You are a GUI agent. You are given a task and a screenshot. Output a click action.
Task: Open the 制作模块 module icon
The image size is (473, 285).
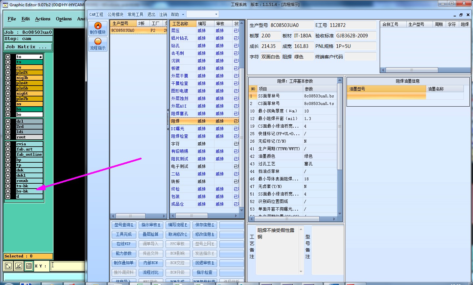coord(98,28)
